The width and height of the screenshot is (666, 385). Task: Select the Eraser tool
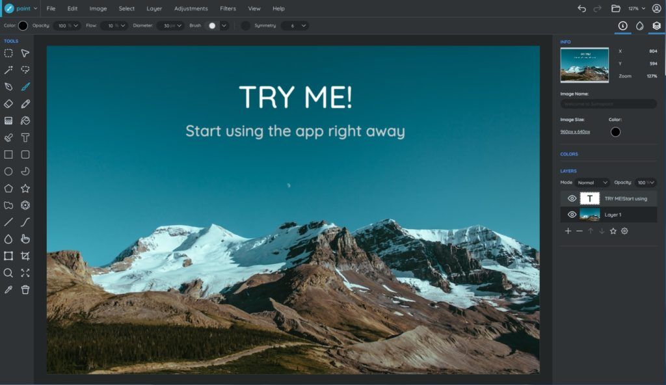(x=8, y=103)
